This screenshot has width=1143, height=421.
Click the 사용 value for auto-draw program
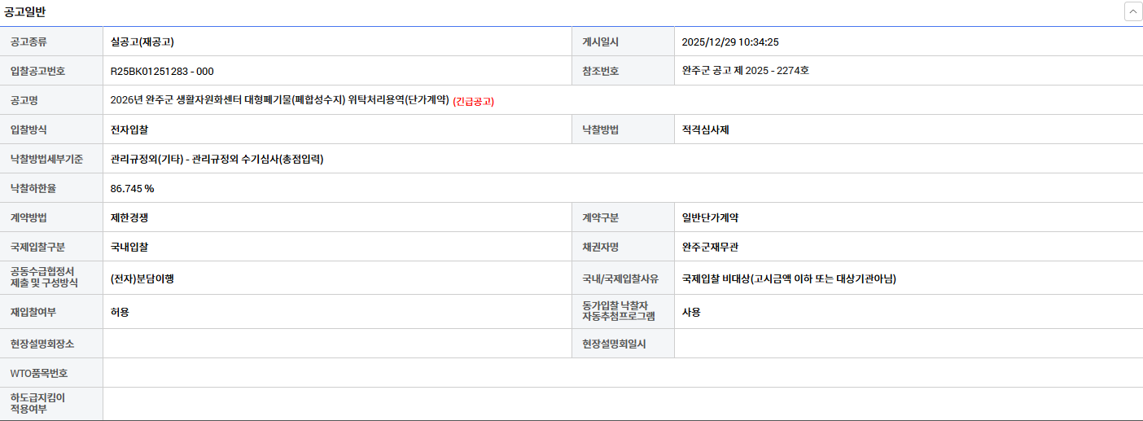[691, 312]
